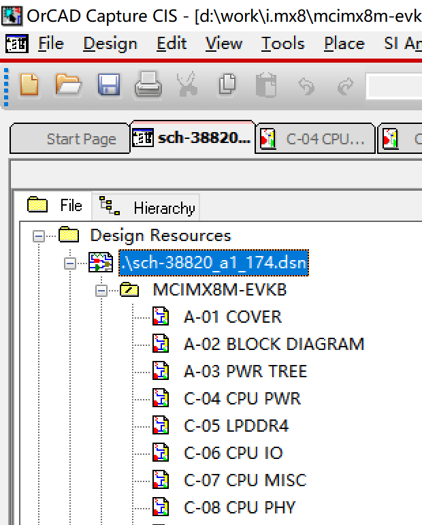Open the Place menu
Image resolution: width=422 pixels, height=525 pixels.
tap(344, 44)
